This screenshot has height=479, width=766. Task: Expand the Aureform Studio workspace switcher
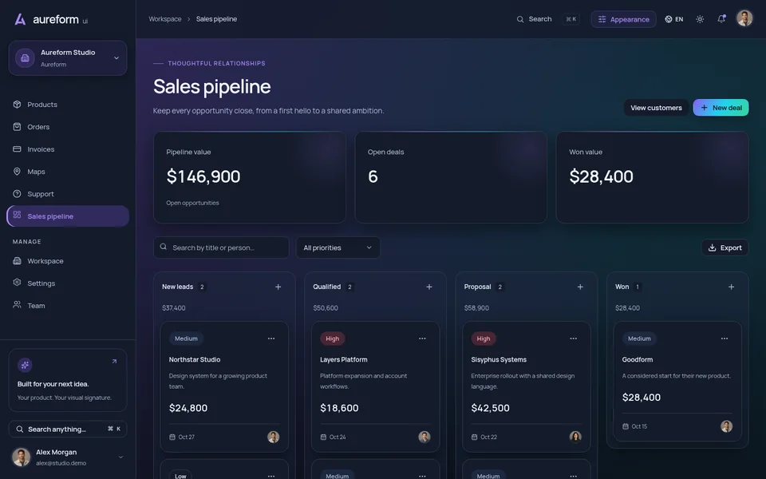[x=68, y=57]
